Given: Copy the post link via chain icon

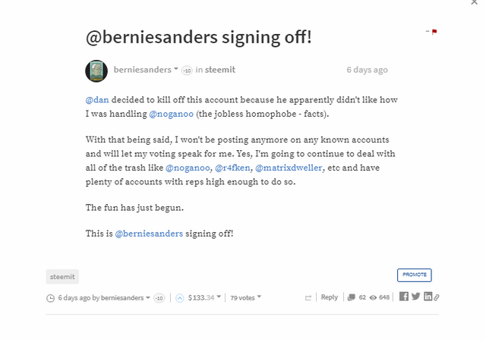Looking at the screenshot, I should [437, 297].
